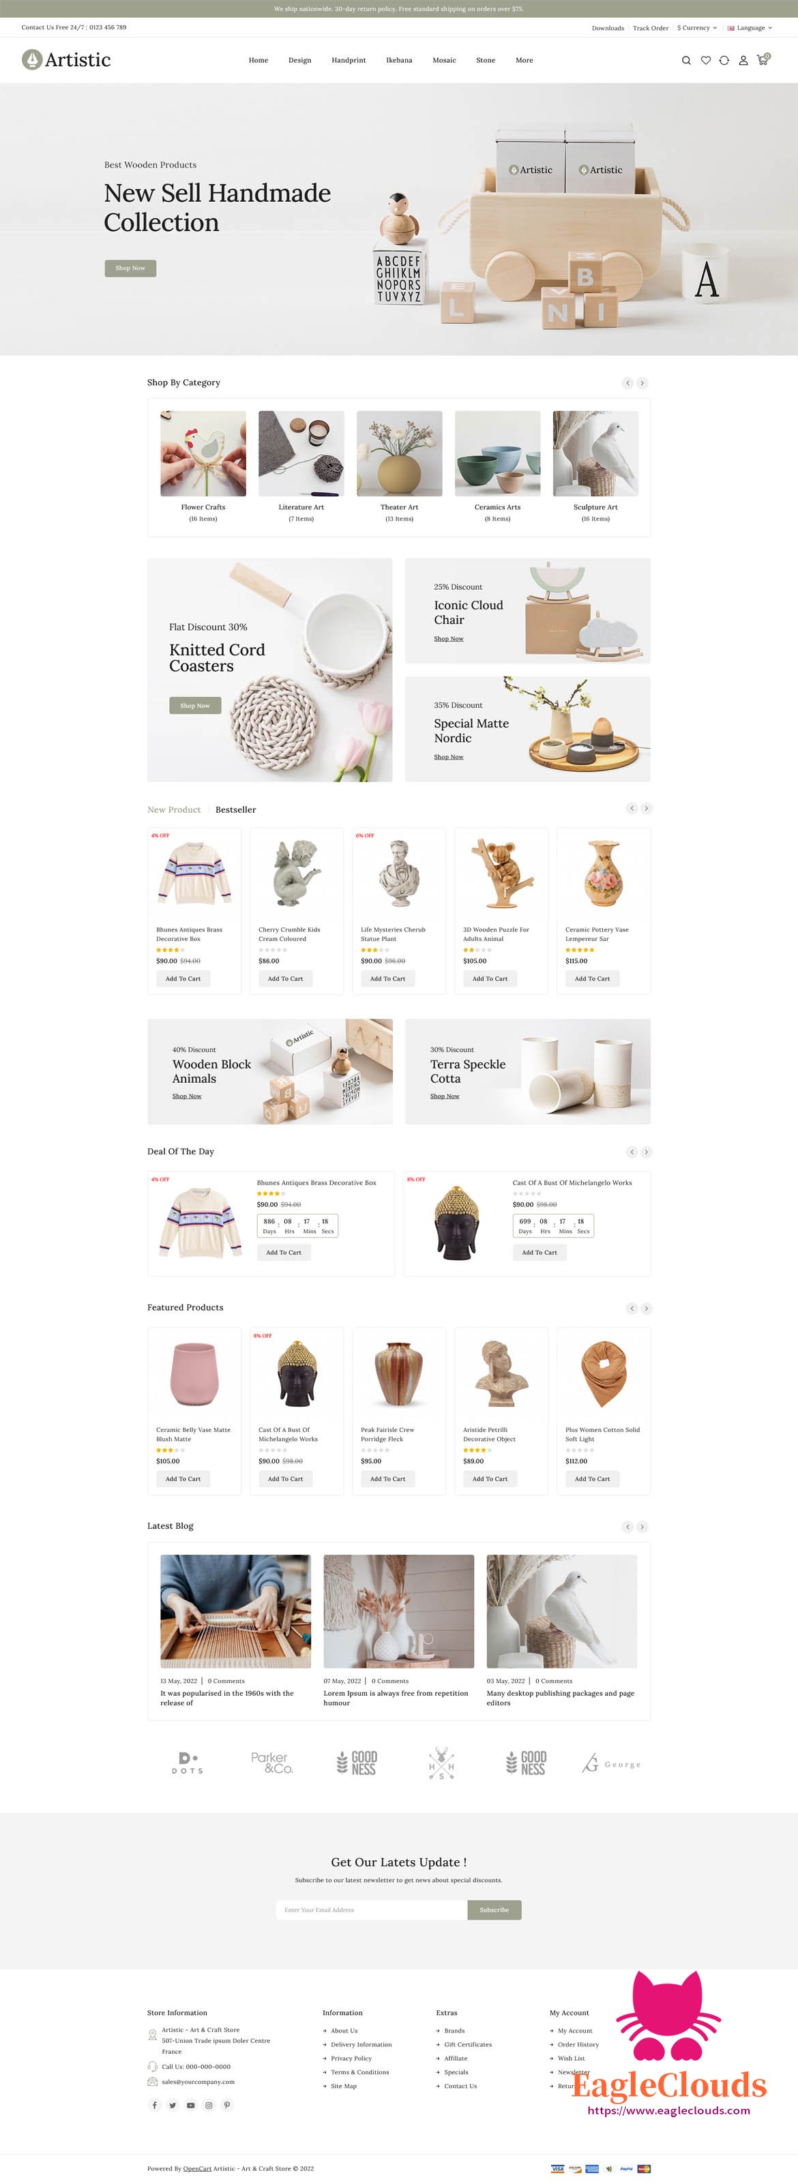Click the Pinterest icon in footer
798x2182 pixels.
coord(227,2105)
